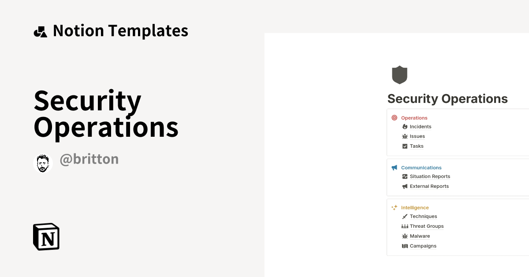This screenshot has height=277, width=529.
Task: Click the @britton avatar picture
Action: (43, 163)
